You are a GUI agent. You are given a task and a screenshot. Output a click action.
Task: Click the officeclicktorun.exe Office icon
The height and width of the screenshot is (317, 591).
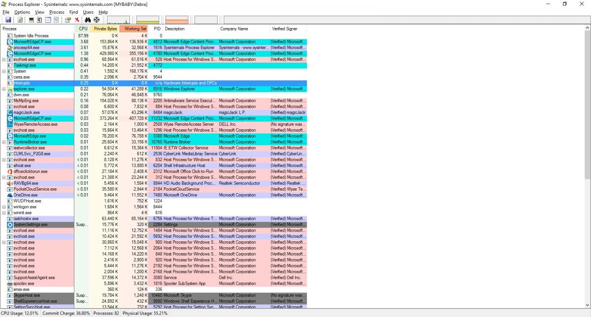tap(10, 172)
